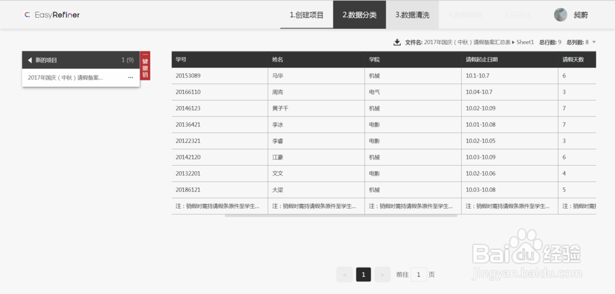Select page 1 button in the pagination
This screenshot has width=615, height=294.
point(363,274)
